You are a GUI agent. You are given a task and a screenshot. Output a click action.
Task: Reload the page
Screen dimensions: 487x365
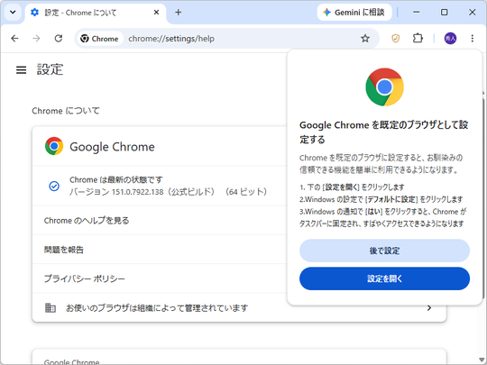click(59, 39)
